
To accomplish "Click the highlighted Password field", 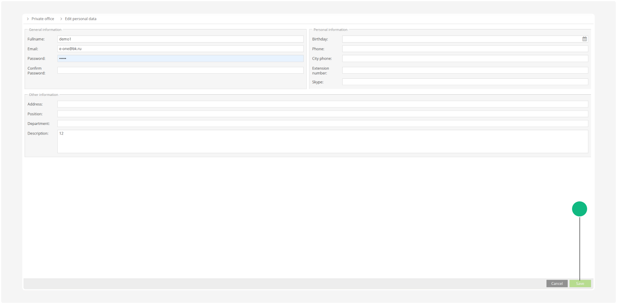I will [179, 58].
